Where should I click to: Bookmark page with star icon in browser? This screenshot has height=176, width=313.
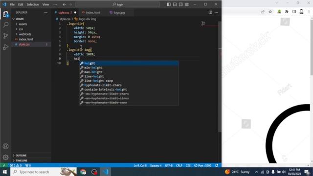pyautogui.click(x=270, y=12)
